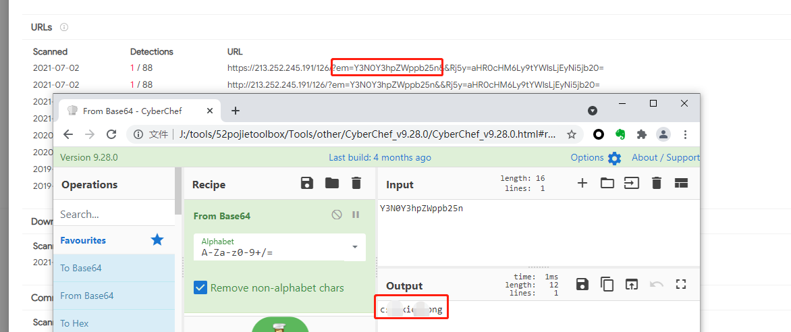Select the To Base64 operation
This screenshot has width=791, height=332.
pos(114,268)
